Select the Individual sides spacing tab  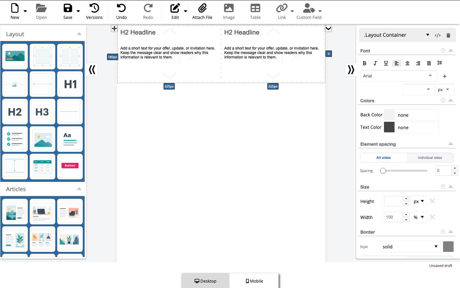(430, 158)
